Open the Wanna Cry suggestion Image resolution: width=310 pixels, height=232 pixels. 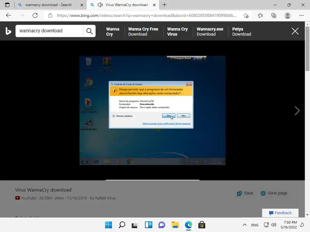click(113, 31)
